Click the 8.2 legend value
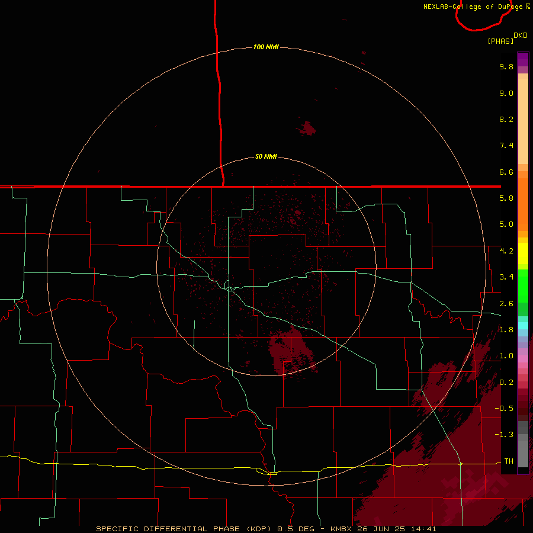 pyautogui.click(x=506, y=119)
